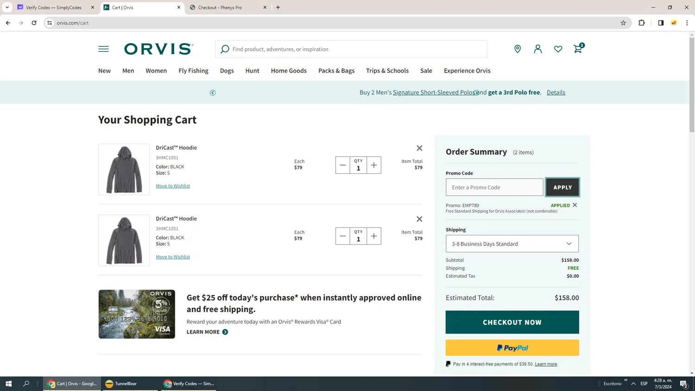The height and width of the screenshot is (391, 695).
Task: Open the Home Goods menu category
Action: pos(289,71)
